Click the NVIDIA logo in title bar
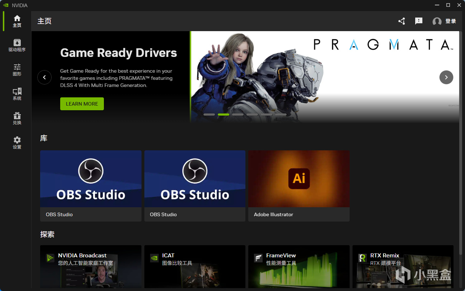 point(6,5)
